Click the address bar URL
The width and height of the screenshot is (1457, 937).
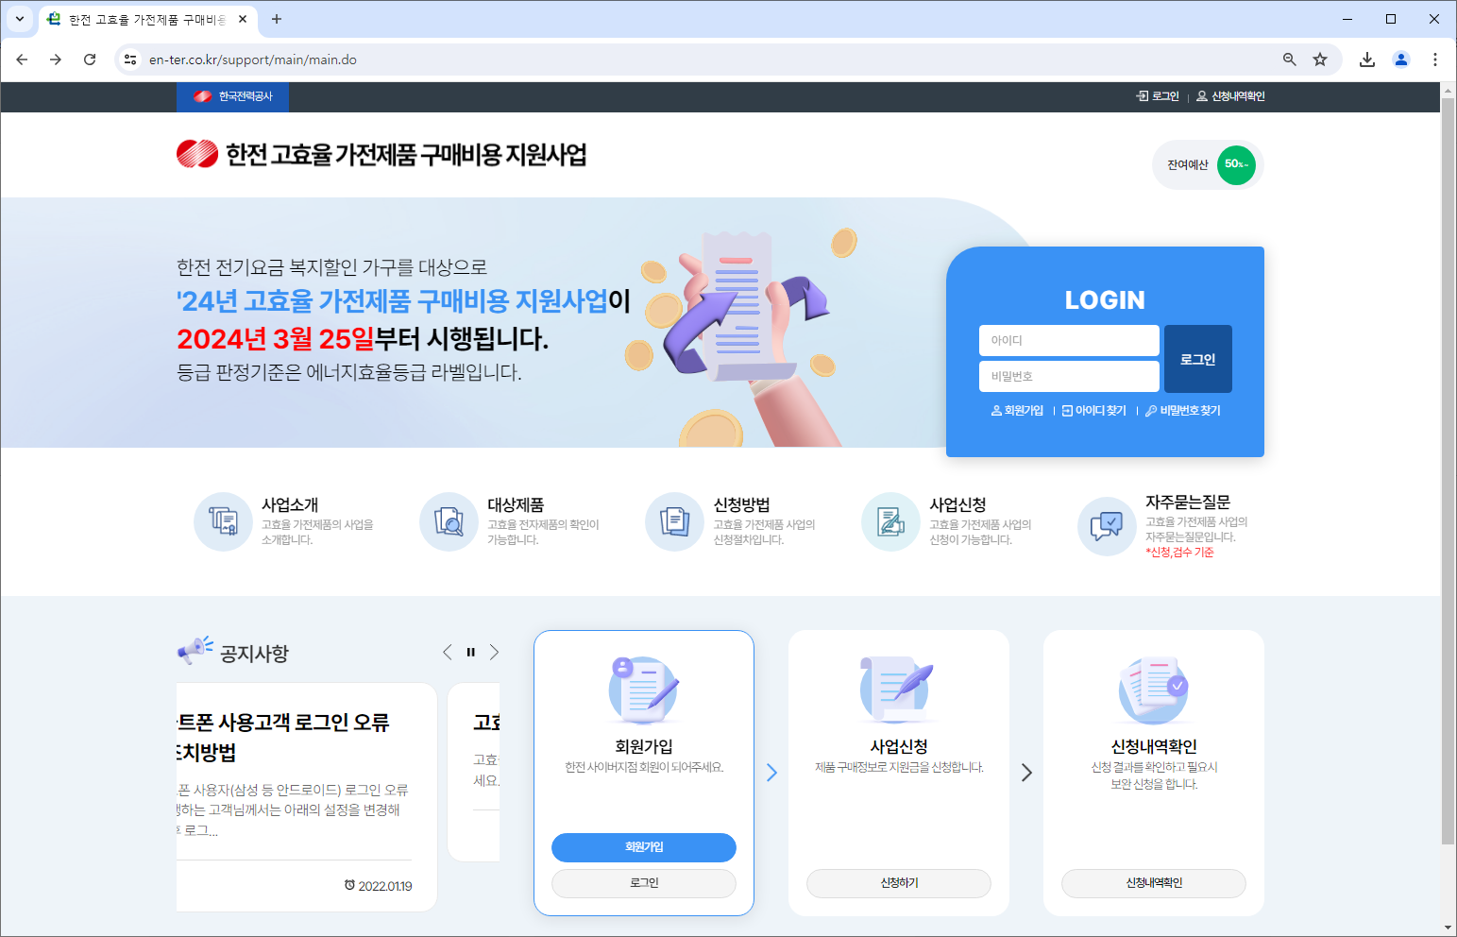[x=253, y=60]
